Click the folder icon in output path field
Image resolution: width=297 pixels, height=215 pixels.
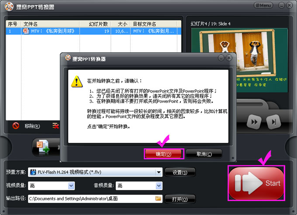tap(159, 199)
